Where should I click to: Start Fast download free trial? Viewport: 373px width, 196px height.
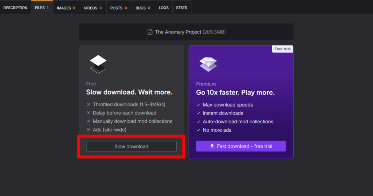[241, 146]
